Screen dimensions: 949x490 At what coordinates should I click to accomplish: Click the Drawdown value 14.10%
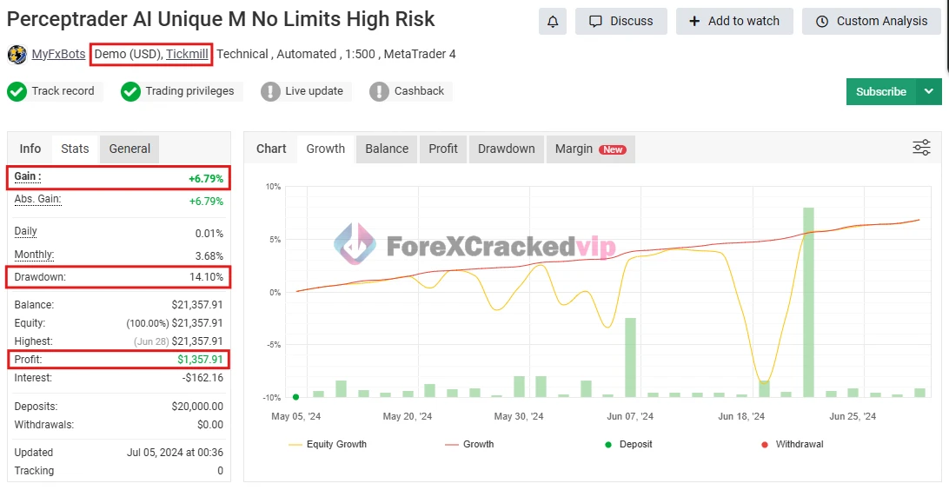(206, 277)
